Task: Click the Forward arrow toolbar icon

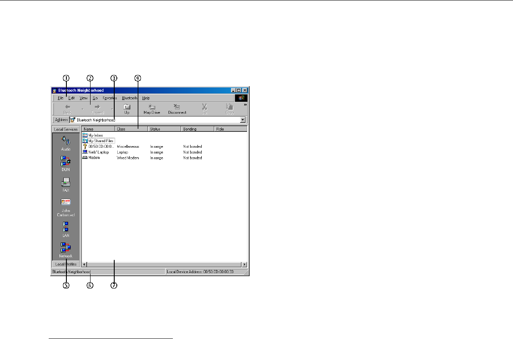Action: coord(97,107)
